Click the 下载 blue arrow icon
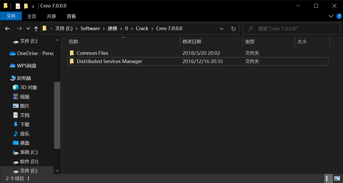Screen dimensions: 343x183 16,124
